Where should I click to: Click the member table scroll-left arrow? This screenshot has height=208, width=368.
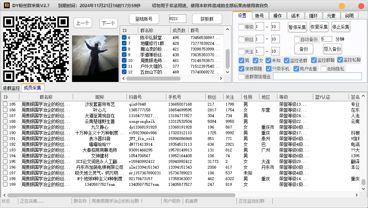click(x=4, y=195)
